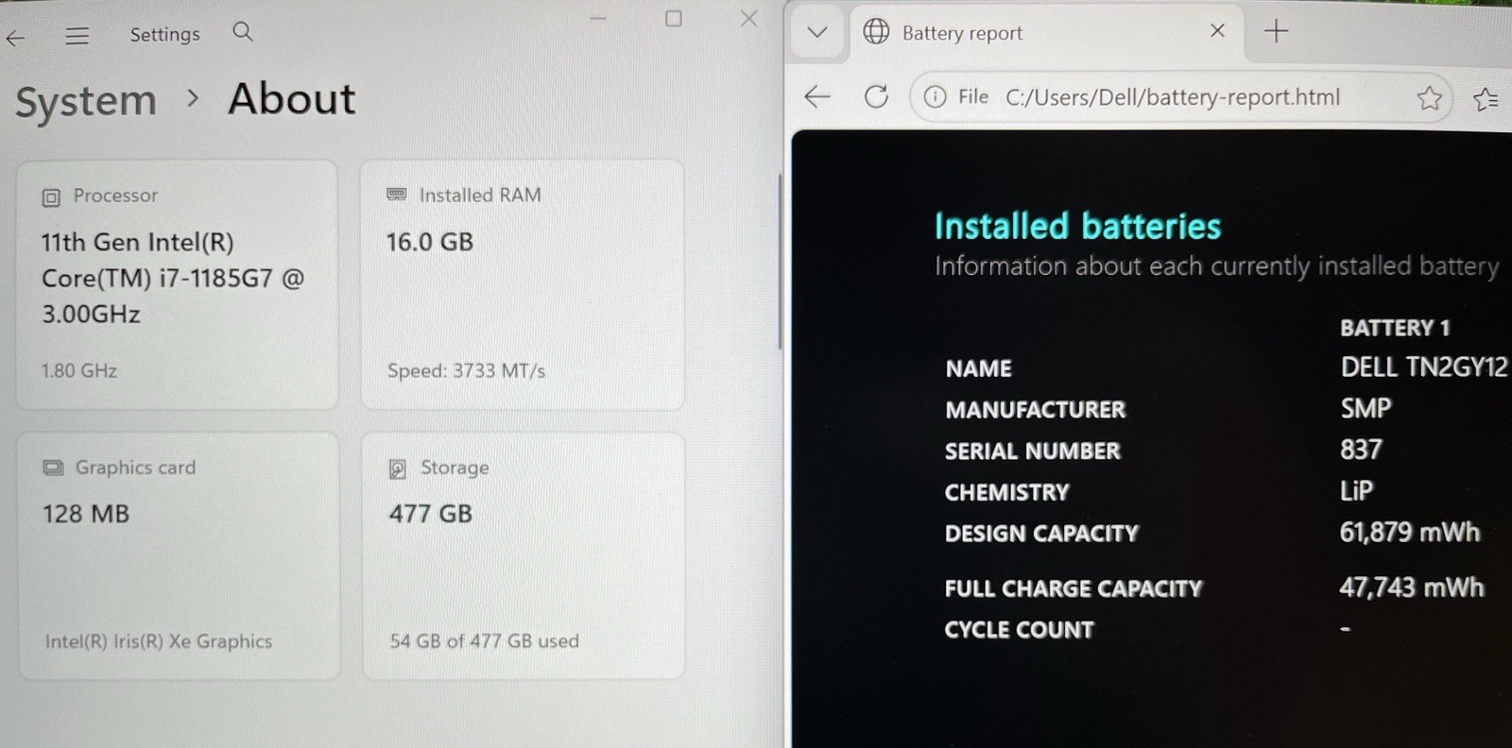Click the Installed RAM memory icon
This screenshot has width=1512, height=748.
pos(397,195)
